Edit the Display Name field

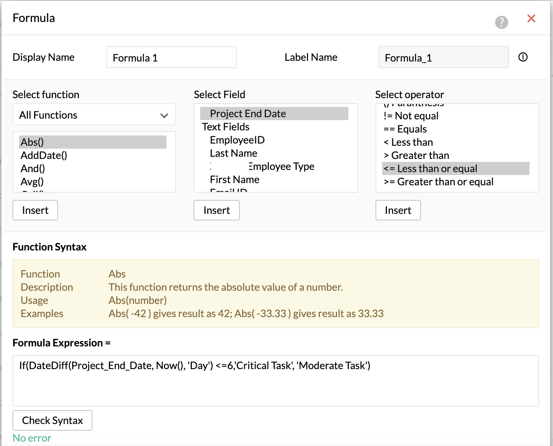coord(172,57)
